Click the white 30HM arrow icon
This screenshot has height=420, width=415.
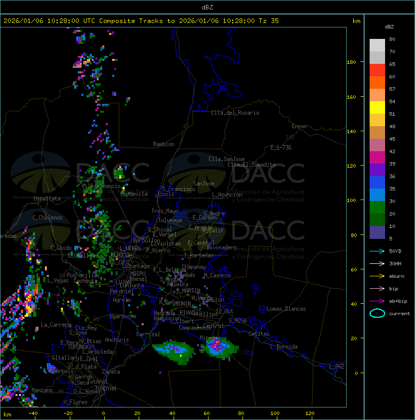click(x=377, y=263)
